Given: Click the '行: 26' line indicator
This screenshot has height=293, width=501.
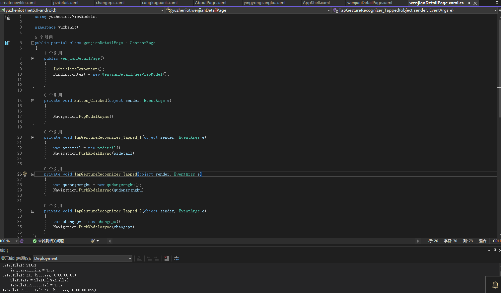Looking at the screenshot, I should (433, 241).
